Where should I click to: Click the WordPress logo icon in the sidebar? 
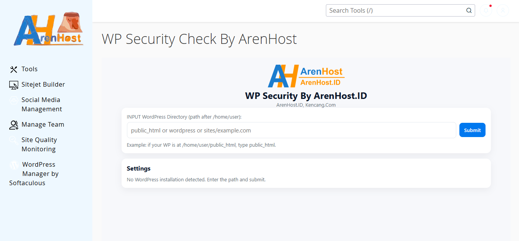(14, 165)
